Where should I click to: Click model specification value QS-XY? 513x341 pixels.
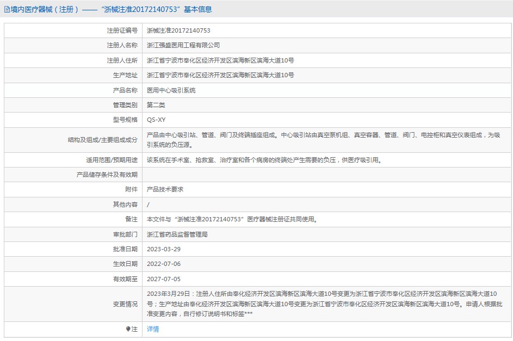tap(156, 120)
